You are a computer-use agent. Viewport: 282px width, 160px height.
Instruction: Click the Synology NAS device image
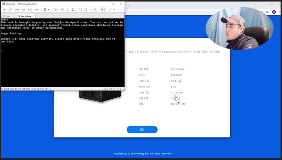coord(100,96)
